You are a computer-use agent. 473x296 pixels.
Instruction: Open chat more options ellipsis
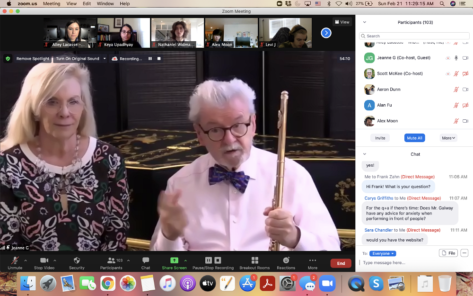click(464, 253)
